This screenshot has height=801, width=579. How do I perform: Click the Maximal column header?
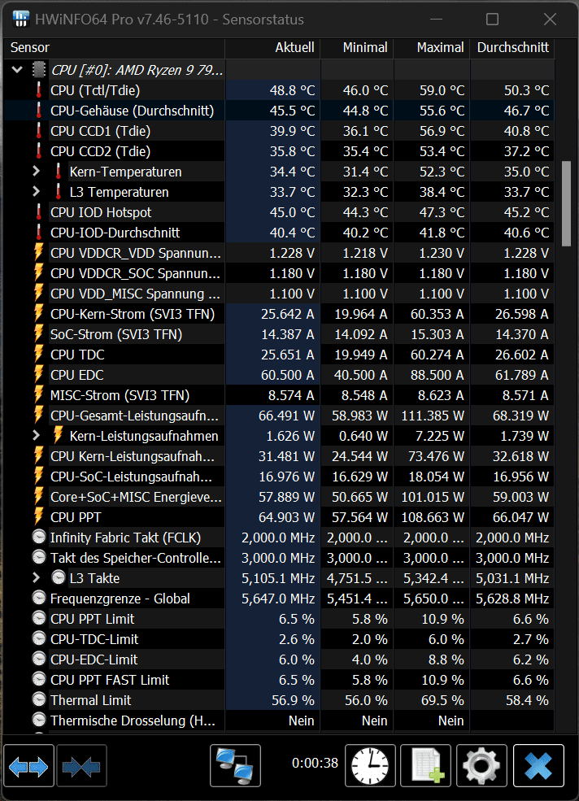pyautogui.click(x=432, y=47)
